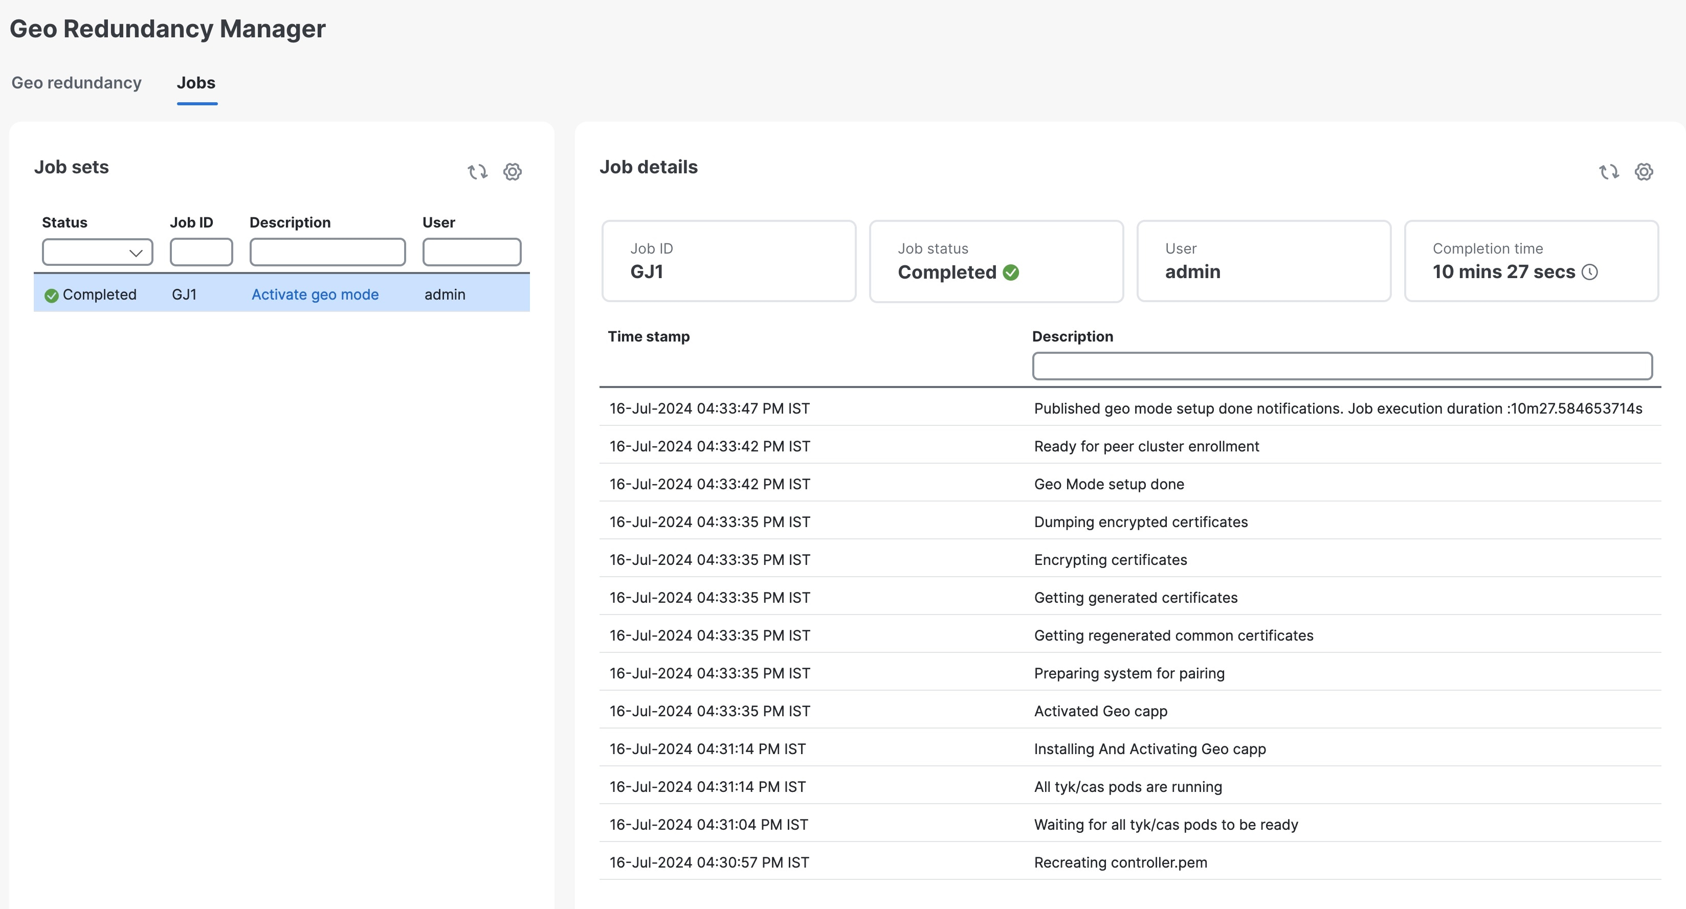This screenshot has width=1686, height=909.
Task: Focus the Job ID filter field
Action: tap(201, 253)
